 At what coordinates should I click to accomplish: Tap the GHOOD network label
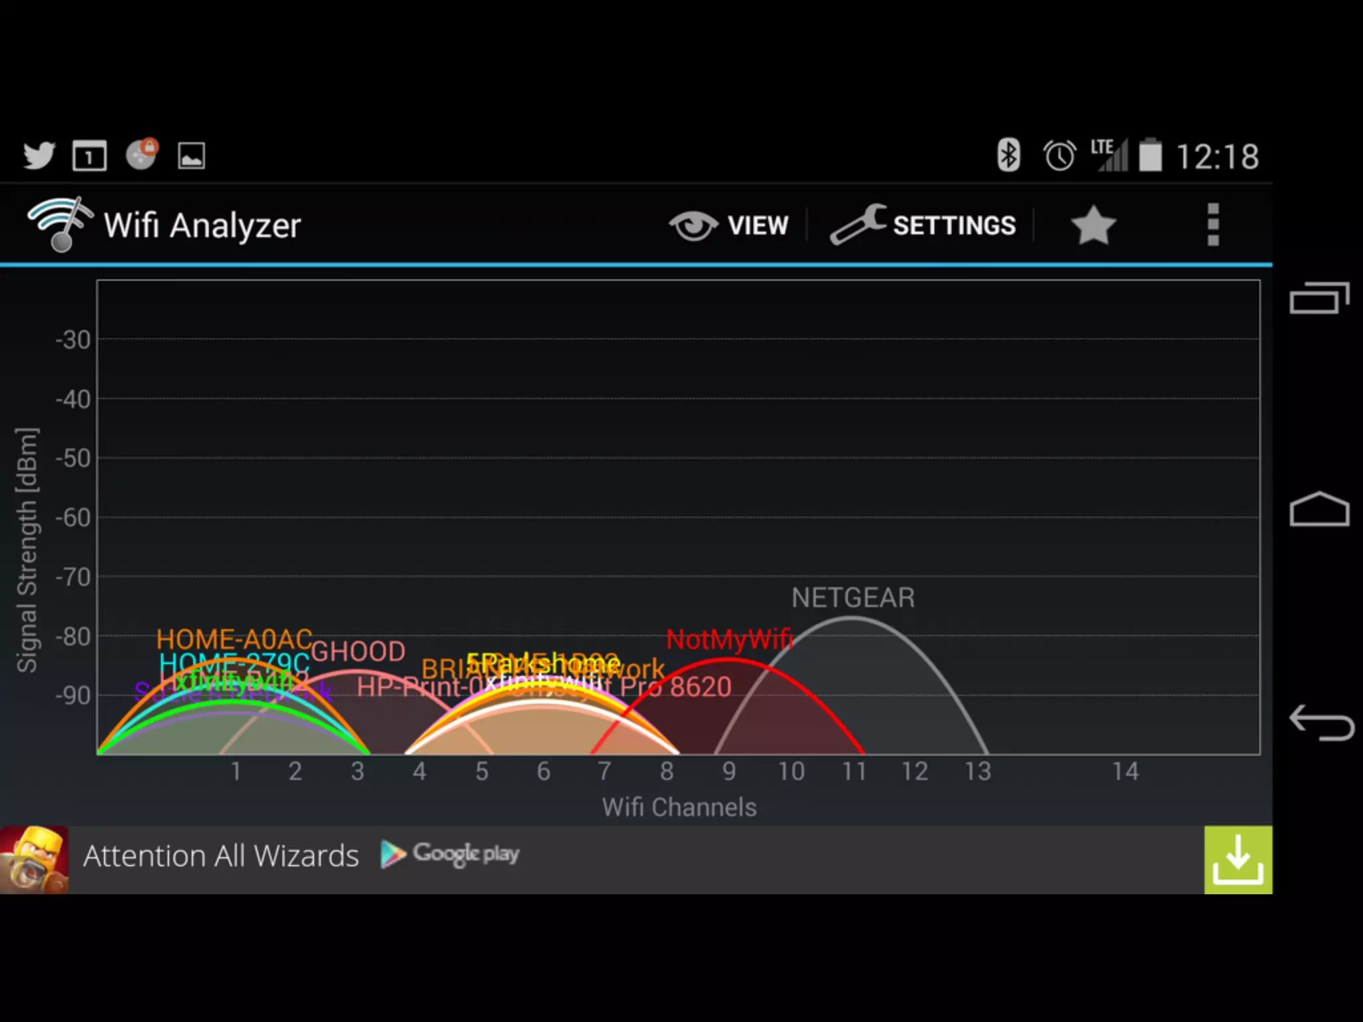pyautogui.click(x=358, y=651)
